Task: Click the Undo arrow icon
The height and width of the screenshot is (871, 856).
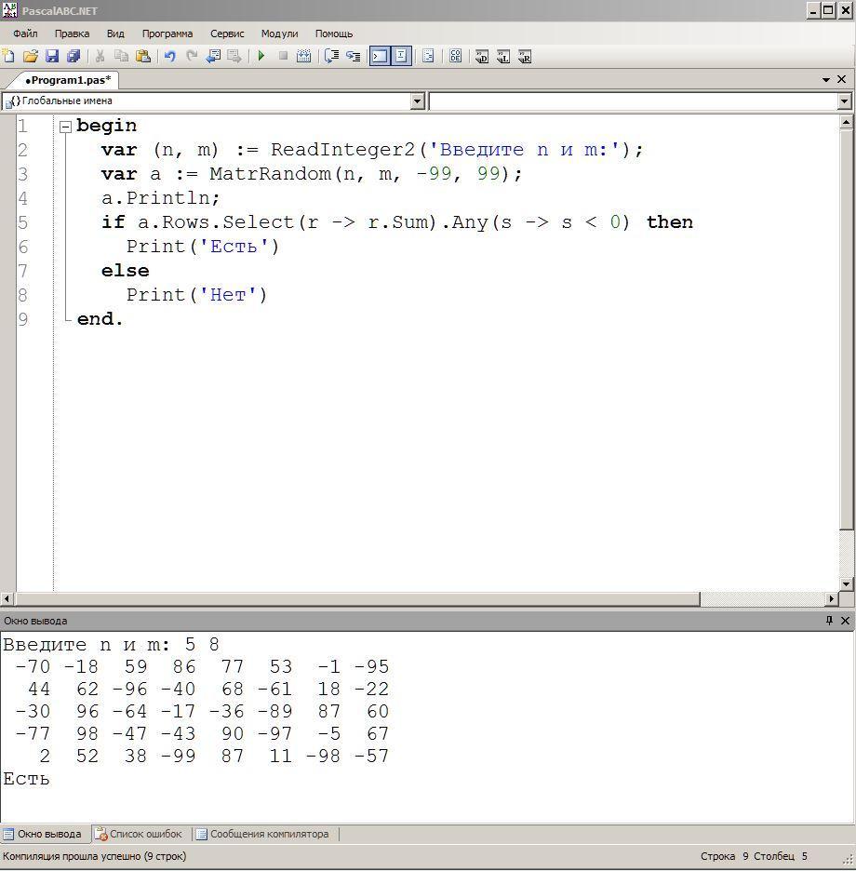Action: coord(169,56)
